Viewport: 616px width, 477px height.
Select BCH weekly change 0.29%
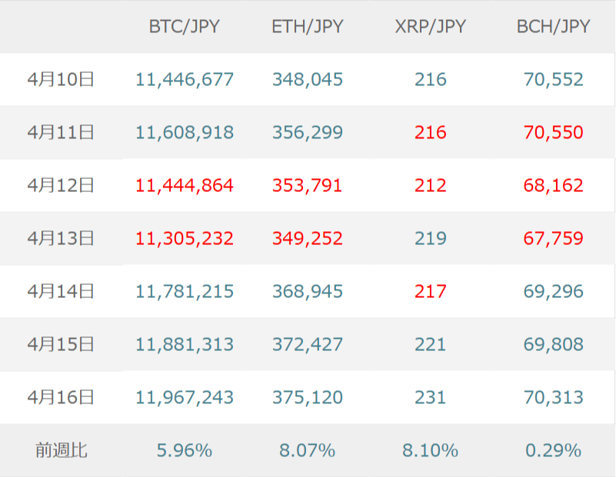click(554, 451)
